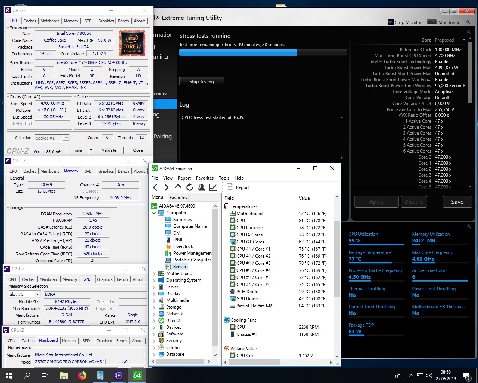
Task: Click Stop Testing button in XTU
Action: click(x=202, y=81)
